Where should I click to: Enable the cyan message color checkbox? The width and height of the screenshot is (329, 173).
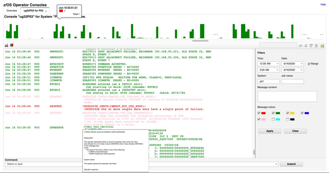tap(273, 119)
